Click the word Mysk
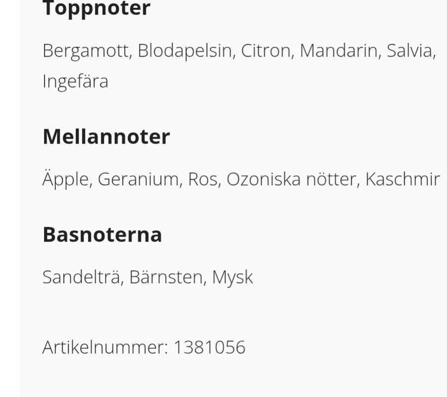Screen dimensions: 447x397 click(232, 277)
